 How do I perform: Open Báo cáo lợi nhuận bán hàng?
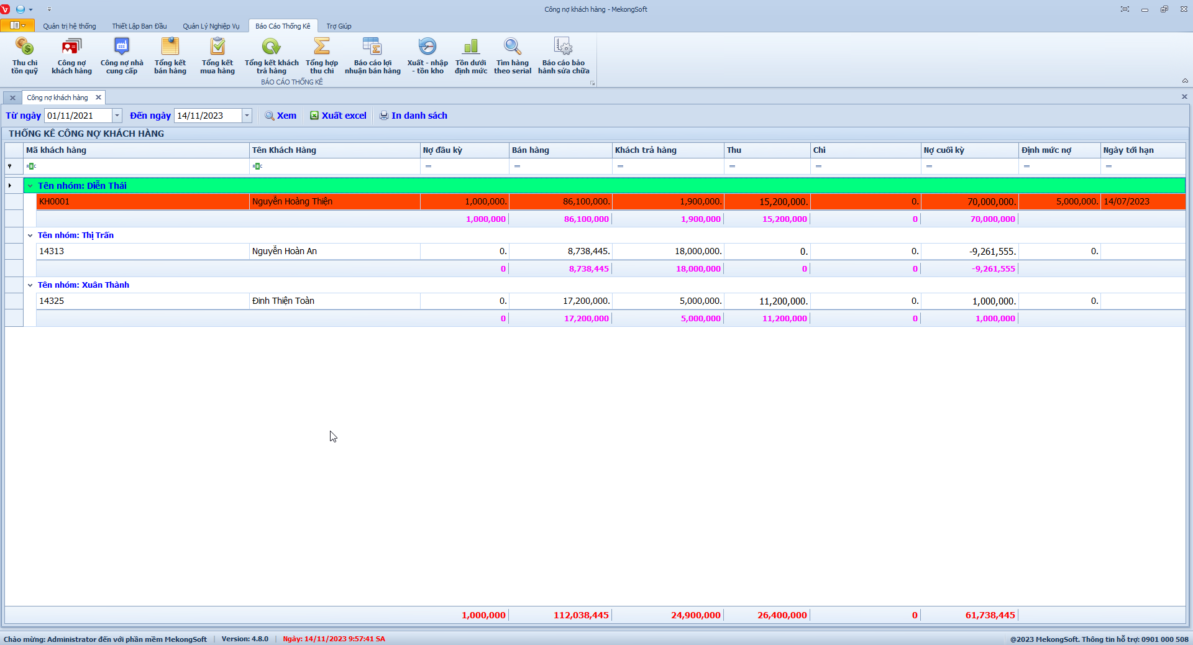pos(372,55)
